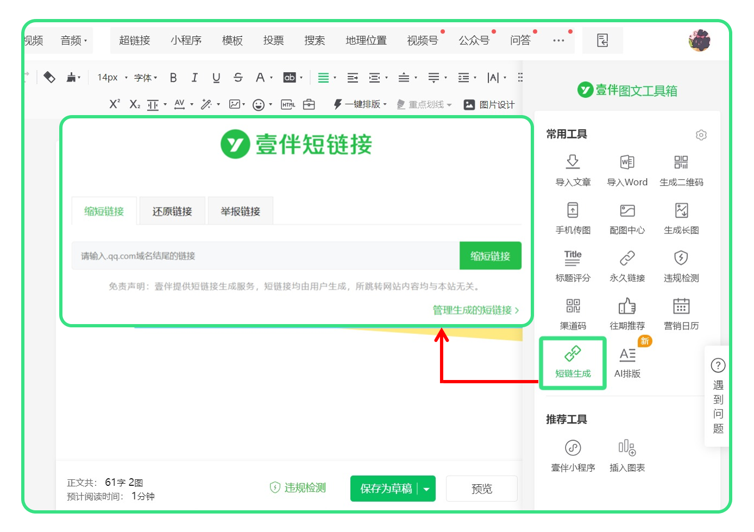Open the more (…) menu item

(x=558, y=40)
